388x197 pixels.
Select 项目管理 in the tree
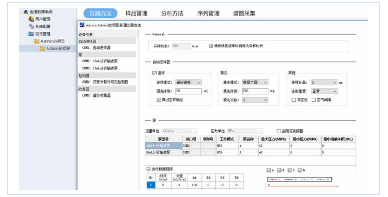click(x=43, y=34)
